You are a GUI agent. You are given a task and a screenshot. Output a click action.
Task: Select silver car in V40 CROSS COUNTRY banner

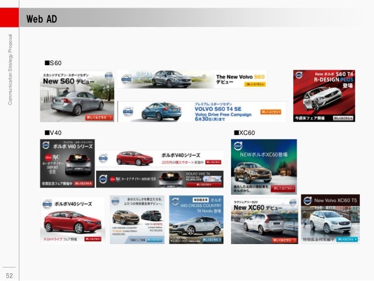pos(196,226)
